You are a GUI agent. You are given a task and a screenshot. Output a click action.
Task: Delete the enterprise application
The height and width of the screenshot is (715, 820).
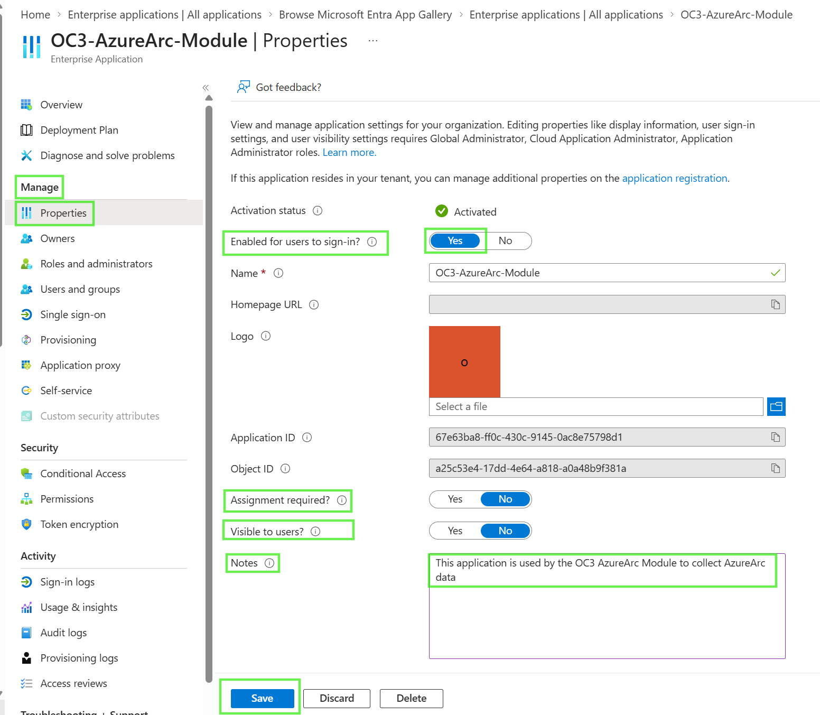411,698
